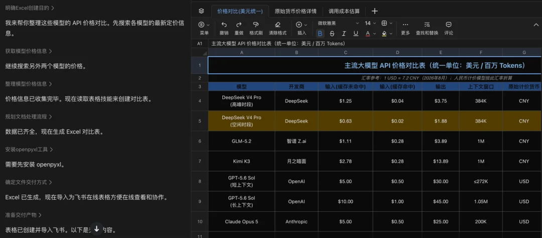The image size is (542, 238).
Task: Switch to 价格对比(美元统一) sheet tab
Action: 240,11
